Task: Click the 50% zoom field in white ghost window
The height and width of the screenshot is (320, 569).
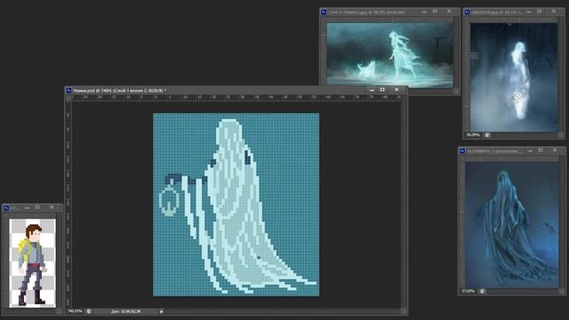Action: [x=473, y=135]
